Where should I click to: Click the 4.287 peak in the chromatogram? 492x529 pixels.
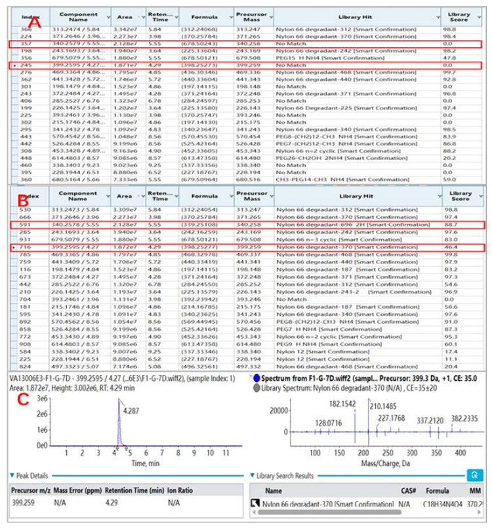[119, 421]
